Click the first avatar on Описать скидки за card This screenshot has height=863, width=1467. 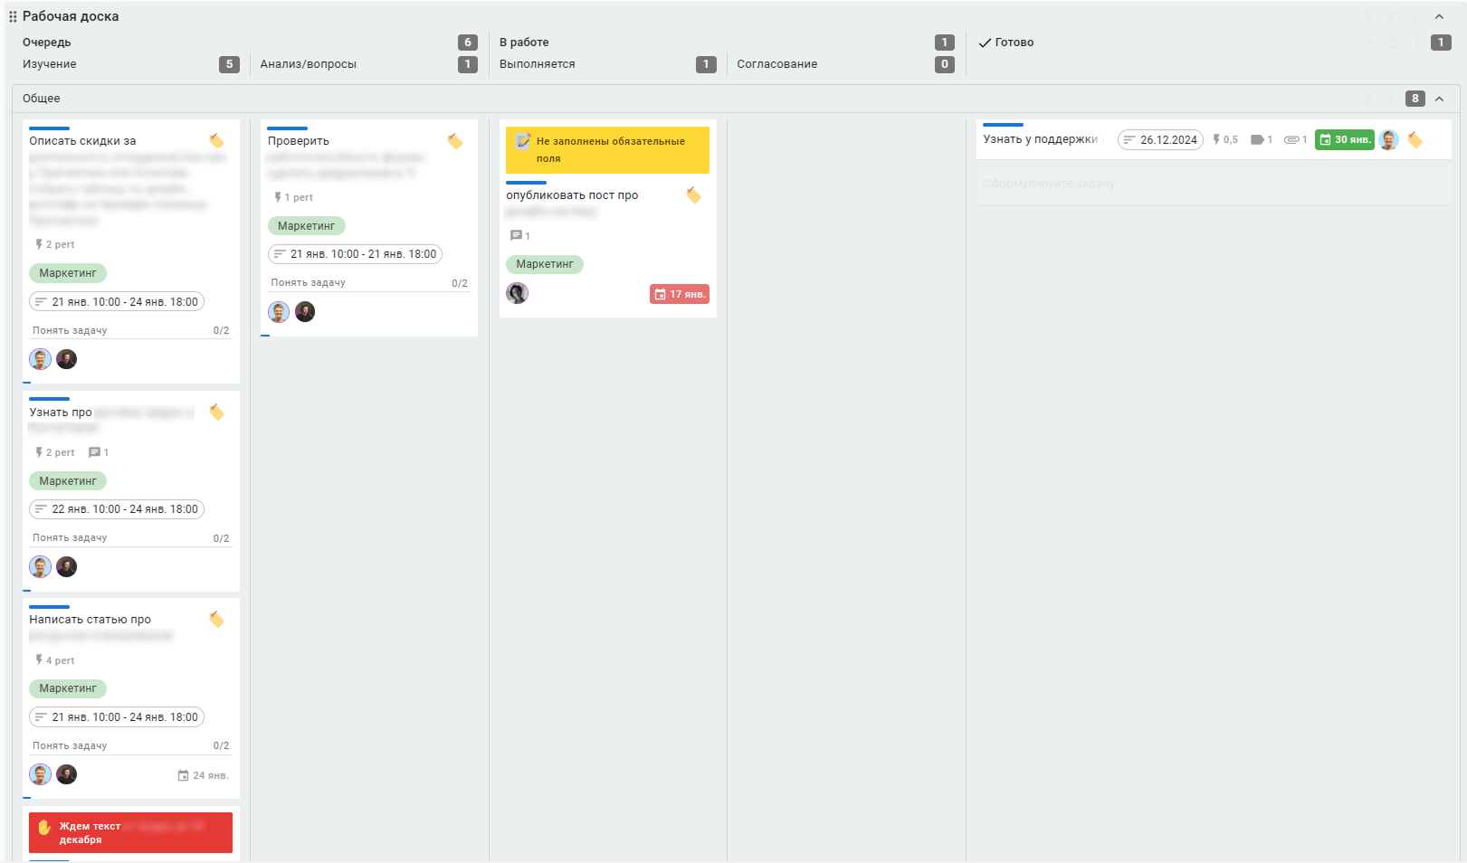pyautogui.click(x=40, y=359)
